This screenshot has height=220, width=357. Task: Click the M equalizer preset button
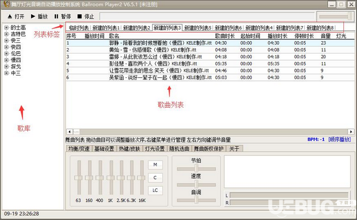[155, 165]
